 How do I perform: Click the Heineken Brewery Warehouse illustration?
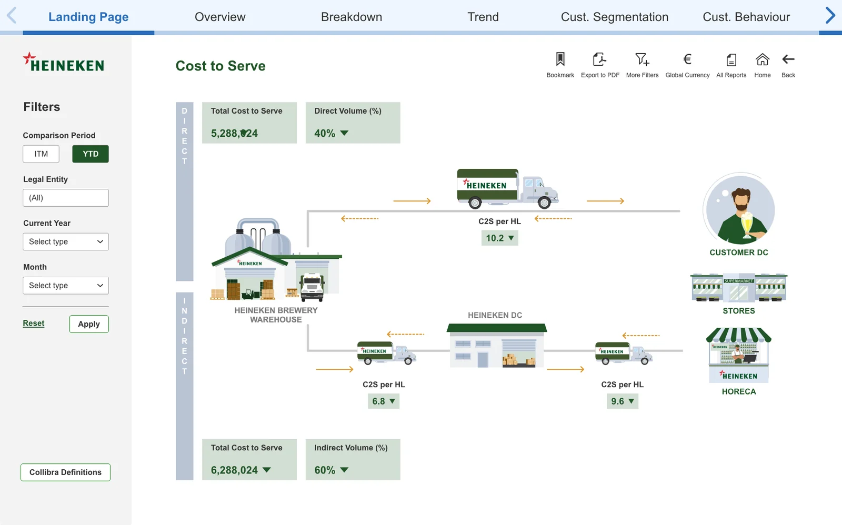(x=276, y=259)
